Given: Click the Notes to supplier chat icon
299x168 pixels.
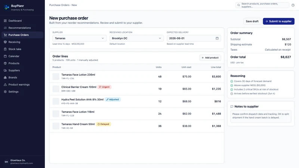Looking at the screenshot, I should (232, 106).
